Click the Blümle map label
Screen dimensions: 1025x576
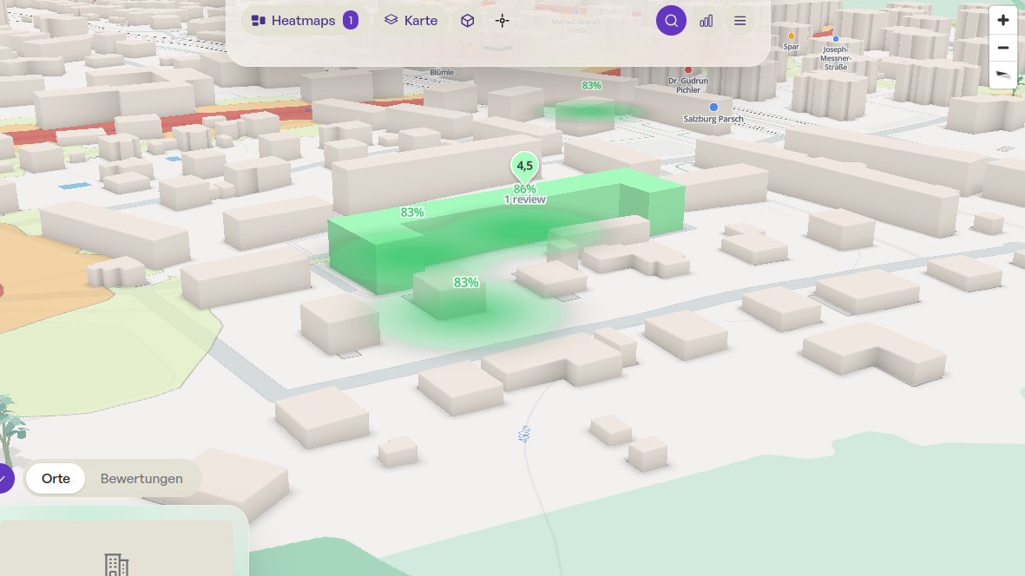coord(442,73)
